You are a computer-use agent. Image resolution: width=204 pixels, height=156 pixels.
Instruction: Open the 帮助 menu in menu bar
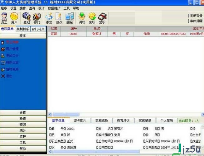coord(76,8)
